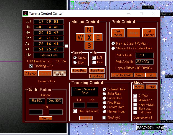Select Slew to Alt-Az Before Park
The width and height of the screenshot is (173, 135).
[113, 48]
